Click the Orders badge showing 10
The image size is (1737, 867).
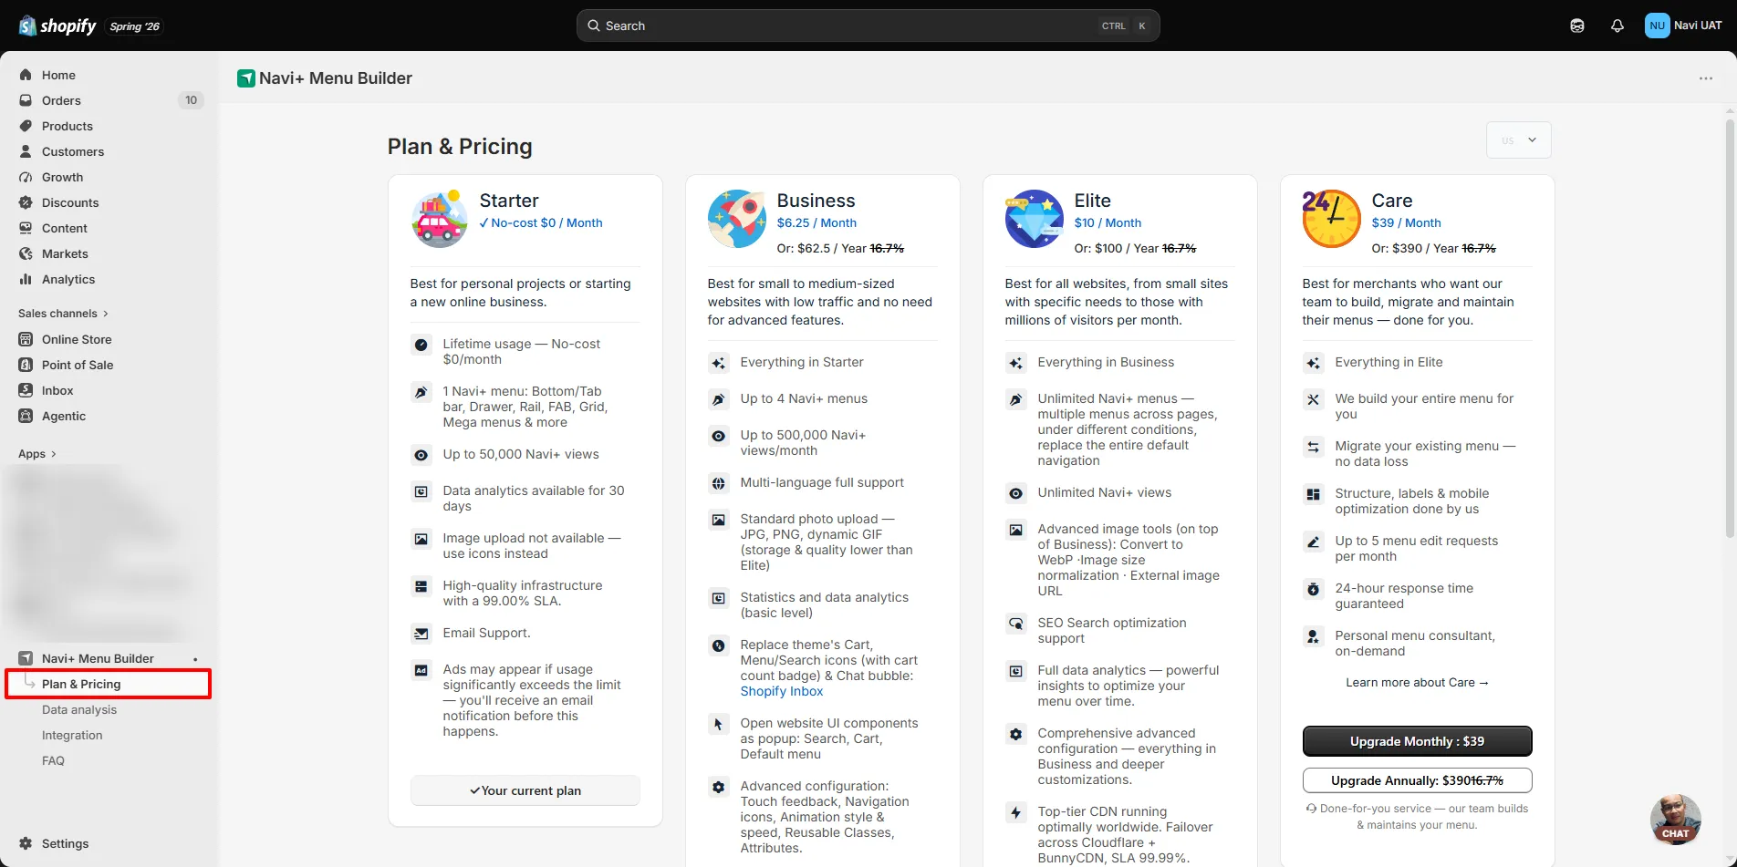coord(191,100)
